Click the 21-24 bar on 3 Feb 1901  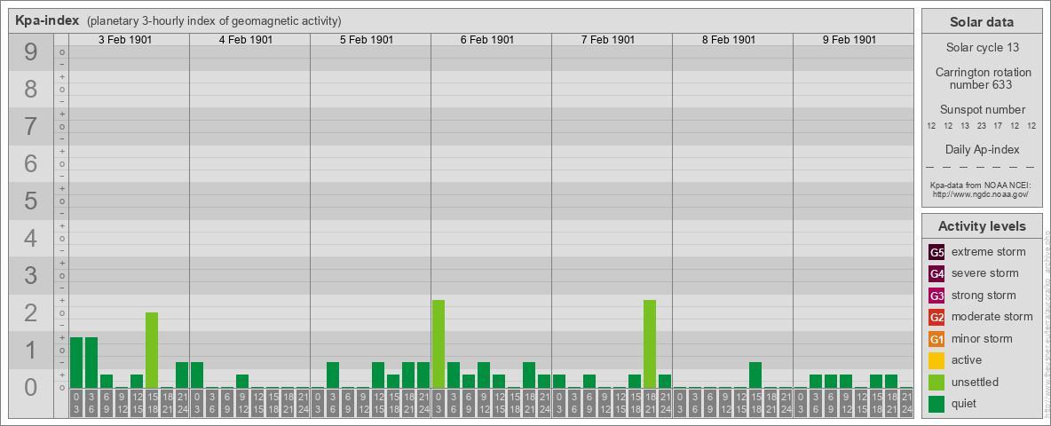(182, 375)
